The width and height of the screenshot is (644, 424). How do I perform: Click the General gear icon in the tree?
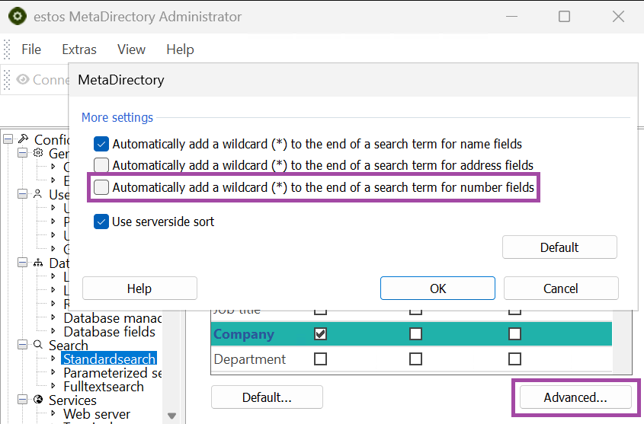38,153
